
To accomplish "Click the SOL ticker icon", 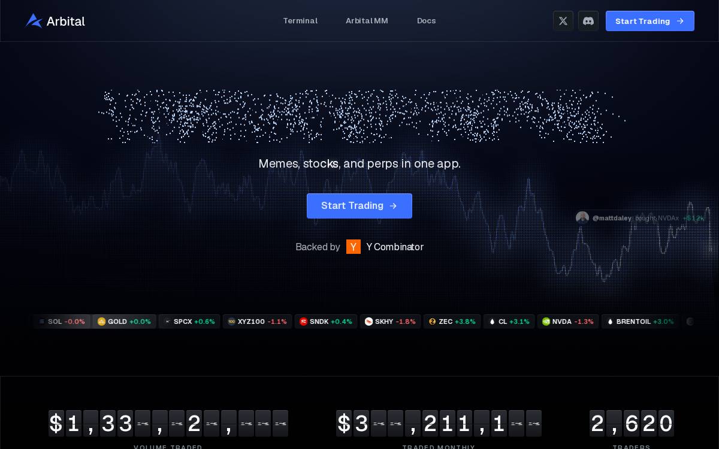I will point(41,321).
